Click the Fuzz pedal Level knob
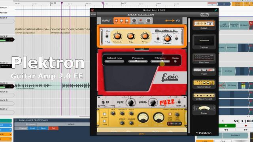Image resolution: width=253 pixels, height=142 pixels. coord(153,103)
